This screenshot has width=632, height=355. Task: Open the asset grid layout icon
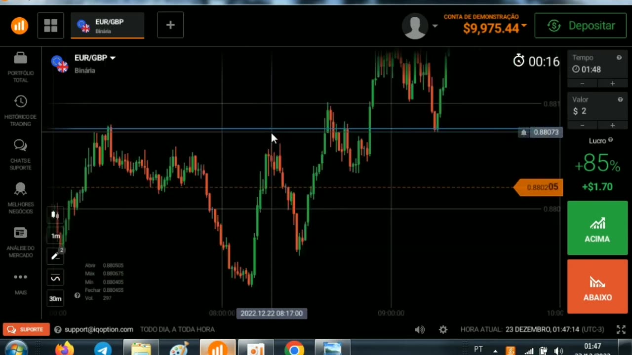51,26
